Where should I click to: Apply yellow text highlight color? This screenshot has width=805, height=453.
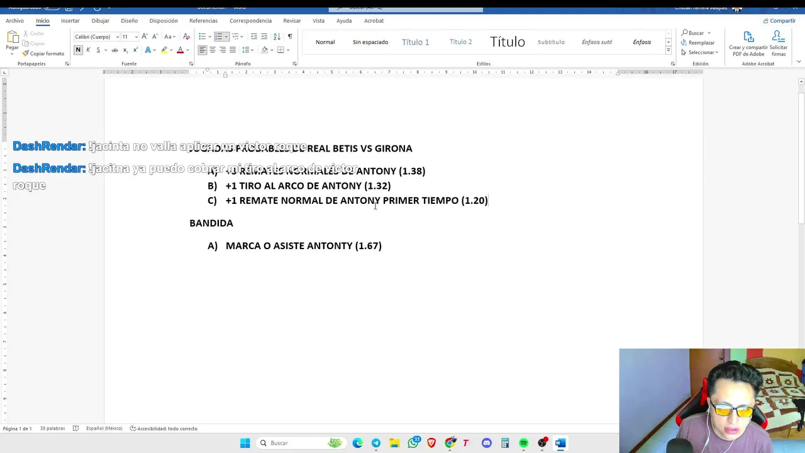point(164,50)
